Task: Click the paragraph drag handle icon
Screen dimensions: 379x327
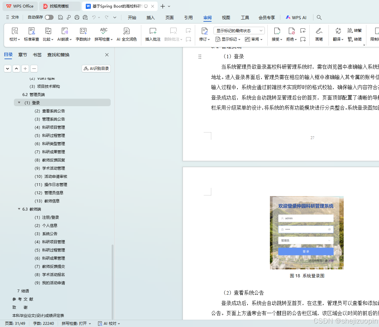Action: tap(200, 57)
